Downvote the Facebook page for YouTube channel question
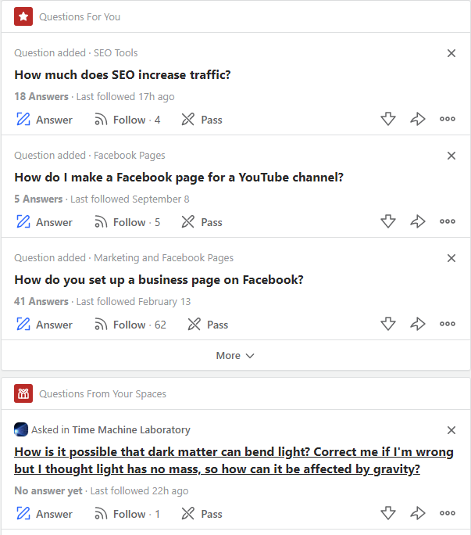471x535 pixels. (388, 221)
